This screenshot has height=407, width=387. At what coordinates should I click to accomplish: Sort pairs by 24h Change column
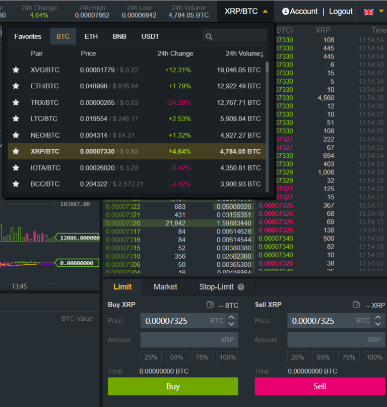click(x=175, y=53)
